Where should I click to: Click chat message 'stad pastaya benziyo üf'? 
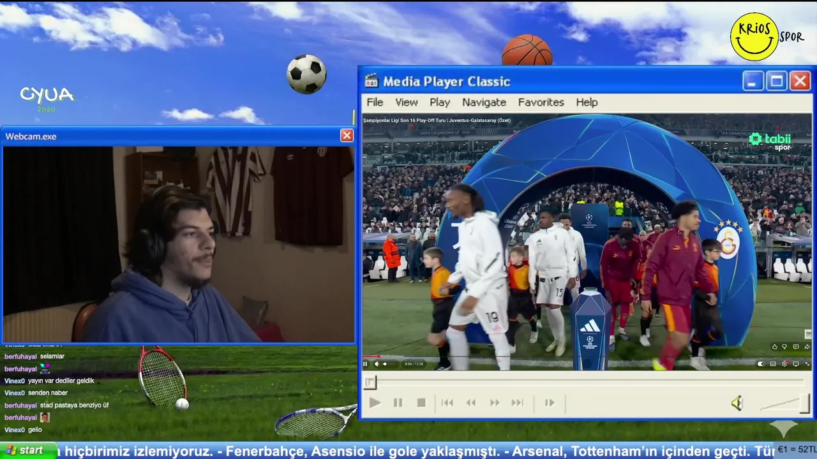click(75, 405)
